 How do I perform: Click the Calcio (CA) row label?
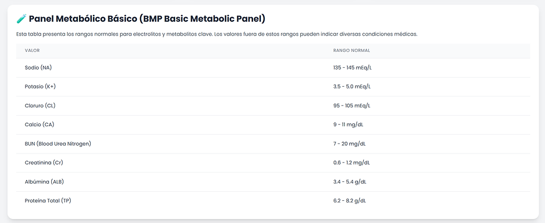pos(39,125)
